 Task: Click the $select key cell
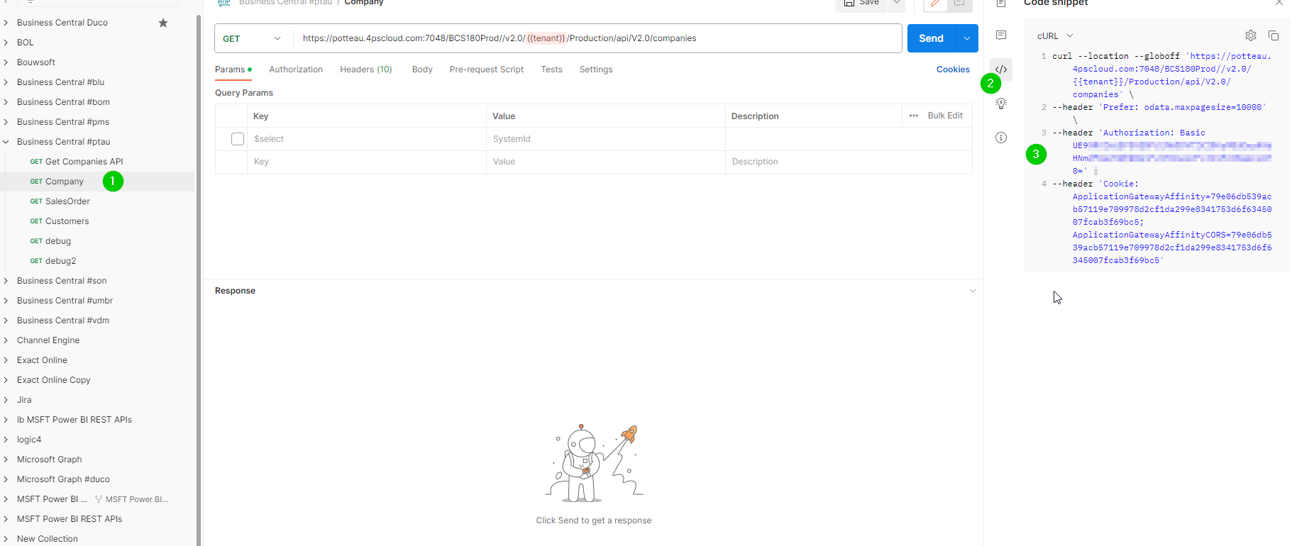366,139
